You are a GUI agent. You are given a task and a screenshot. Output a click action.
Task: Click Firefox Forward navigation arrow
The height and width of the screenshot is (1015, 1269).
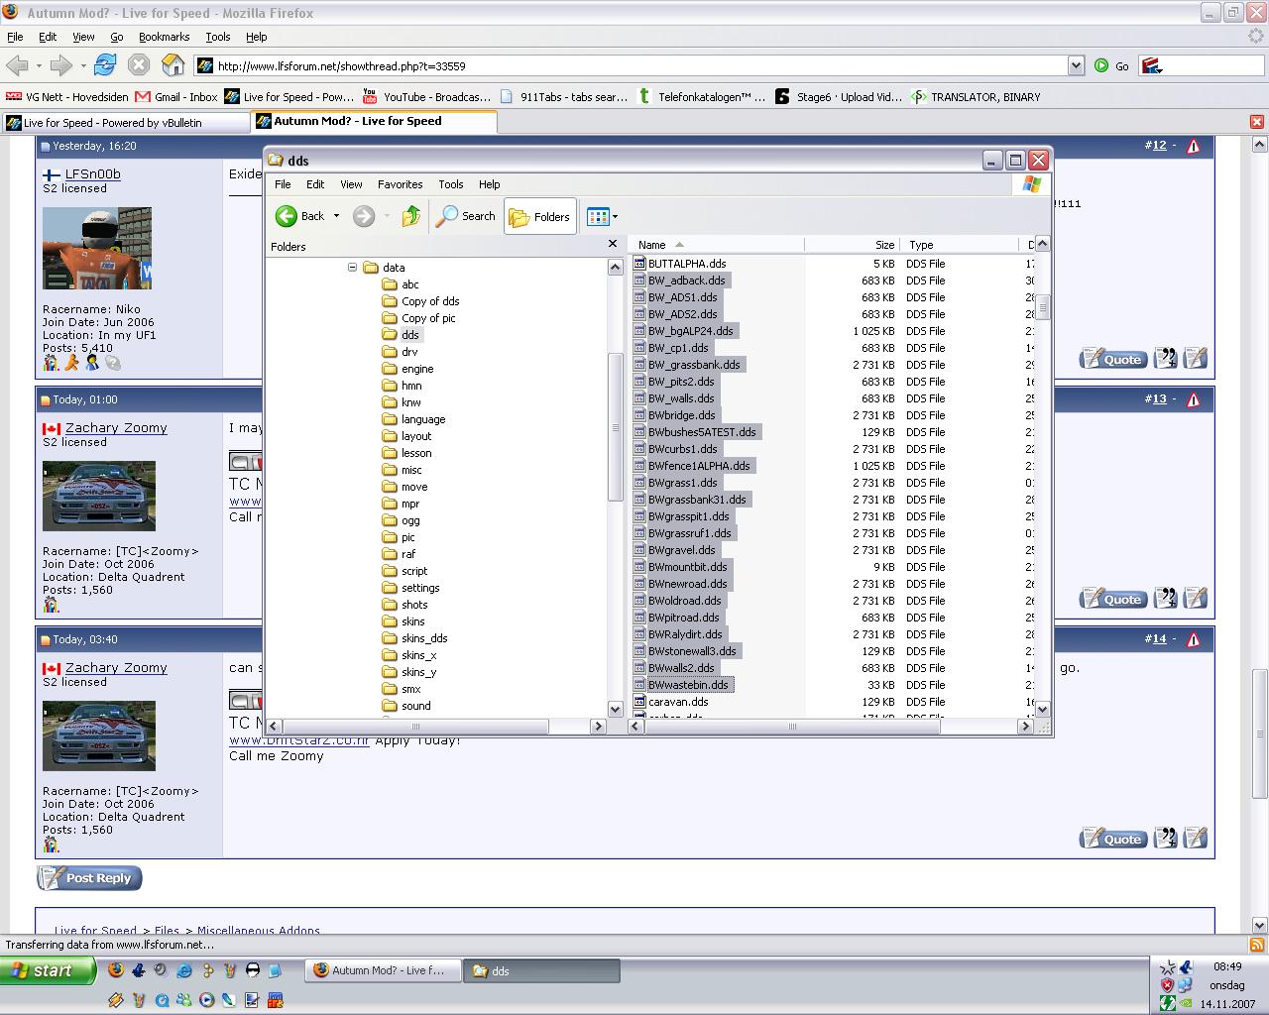click(x=61, y=65)
